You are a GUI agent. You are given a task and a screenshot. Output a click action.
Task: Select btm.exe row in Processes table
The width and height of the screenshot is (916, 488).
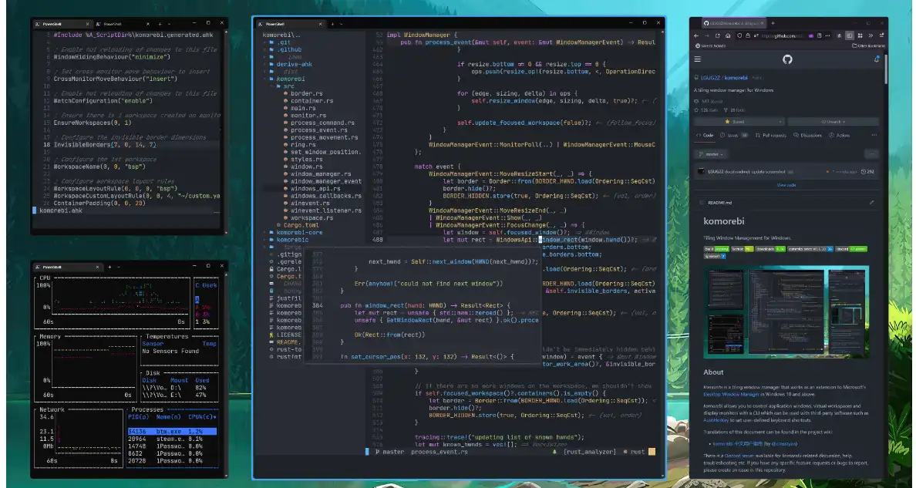point(172,431)
